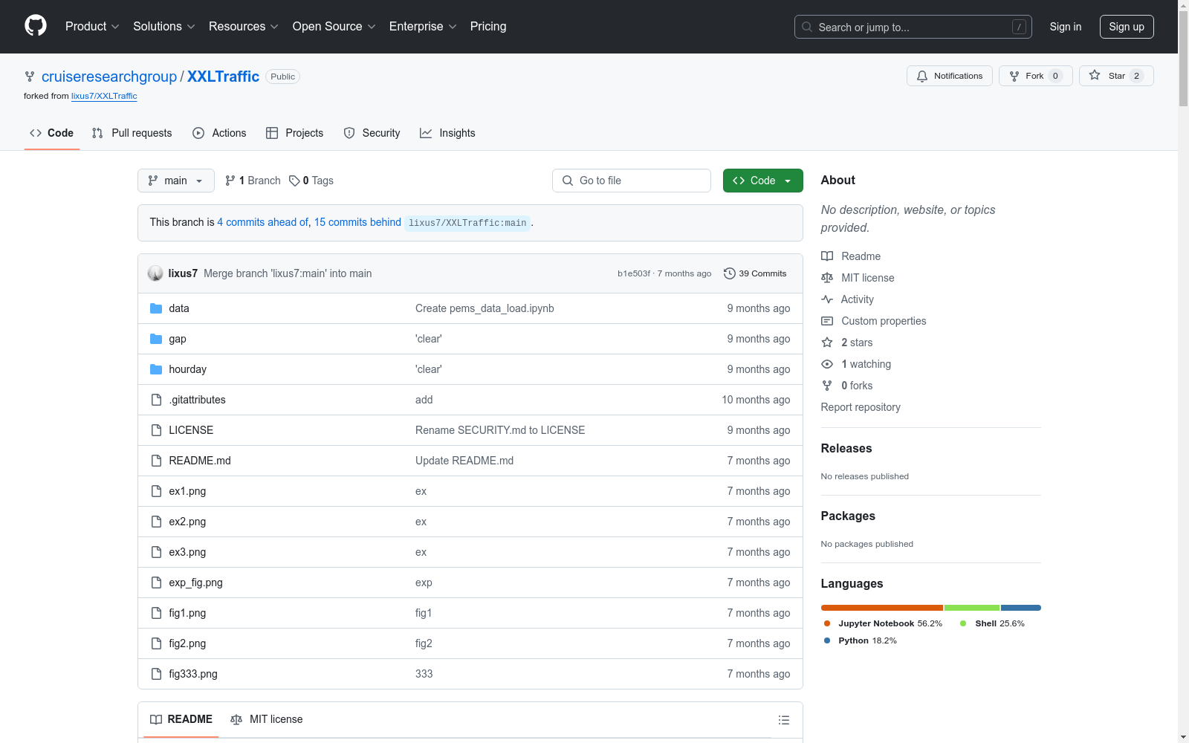The width and height of the screenshot is (1189, 743).
Task: Click the Pricing link
Action: coord(488,26)
